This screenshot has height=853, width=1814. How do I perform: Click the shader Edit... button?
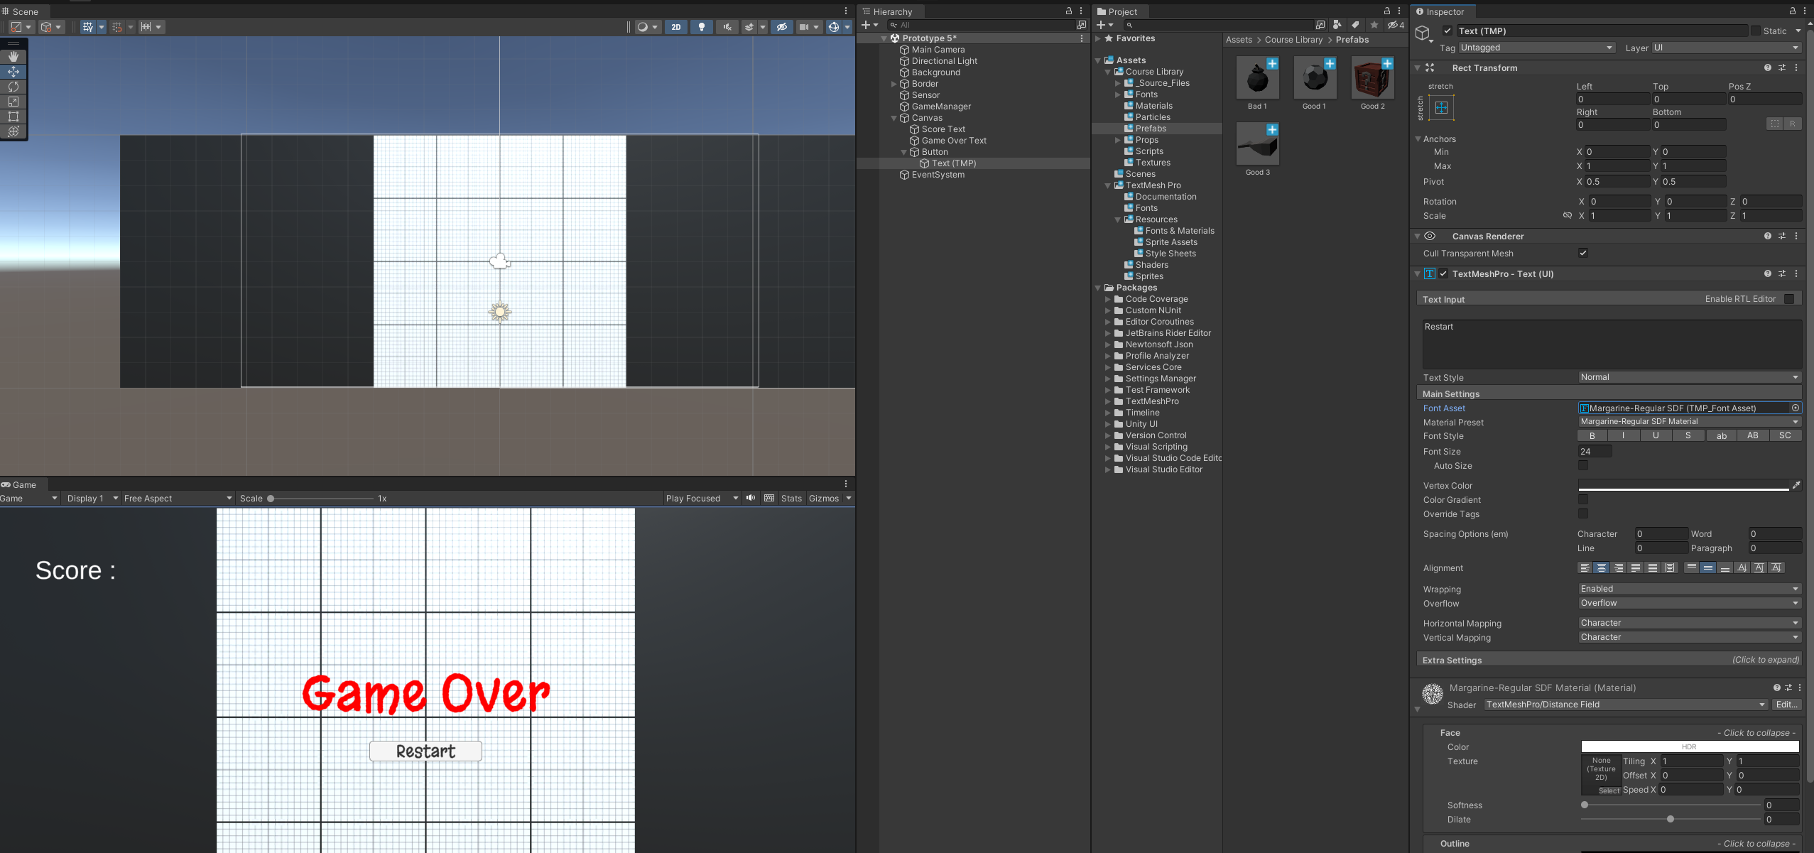1786,705
